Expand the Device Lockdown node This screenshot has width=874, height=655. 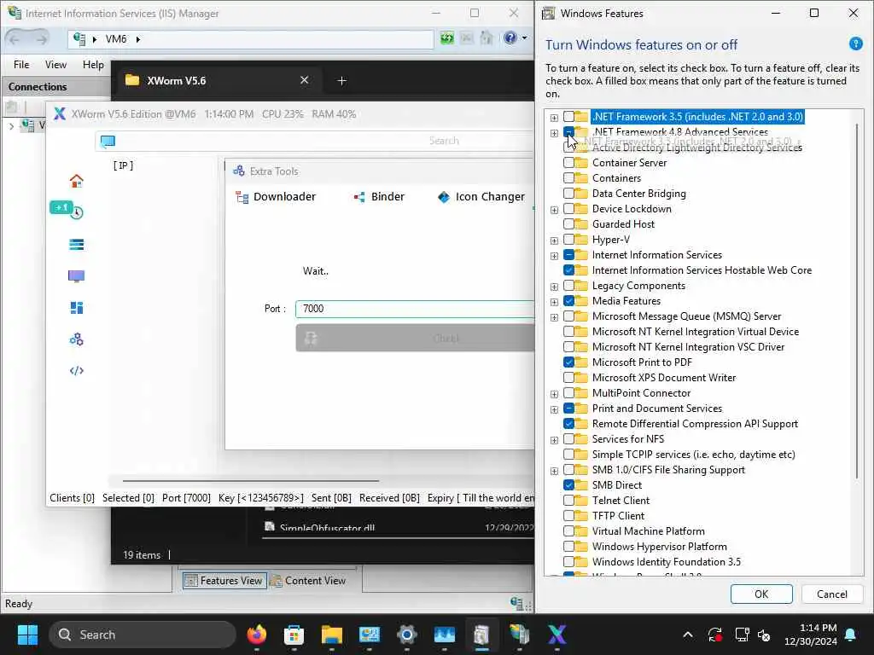click(554, 210)
